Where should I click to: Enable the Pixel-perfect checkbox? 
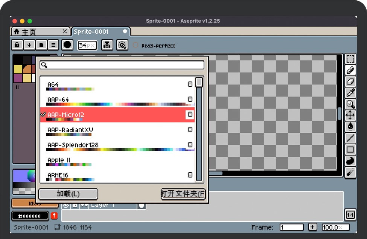136,45
